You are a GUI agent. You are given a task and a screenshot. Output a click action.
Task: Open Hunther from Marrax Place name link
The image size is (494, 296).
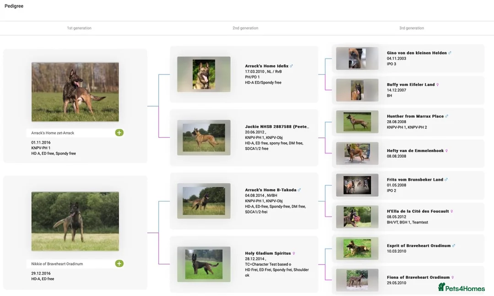(415, 116)
